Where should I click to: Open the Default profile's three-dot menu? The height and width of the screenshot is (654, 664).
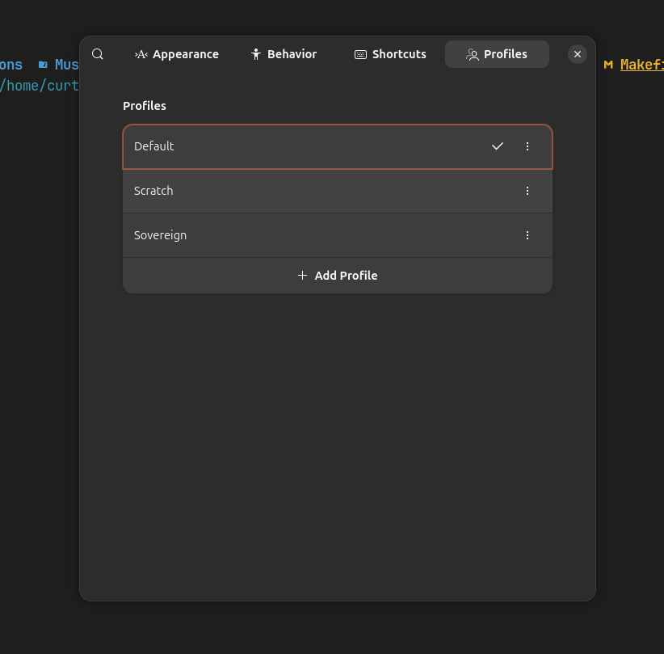coord(527,146)
